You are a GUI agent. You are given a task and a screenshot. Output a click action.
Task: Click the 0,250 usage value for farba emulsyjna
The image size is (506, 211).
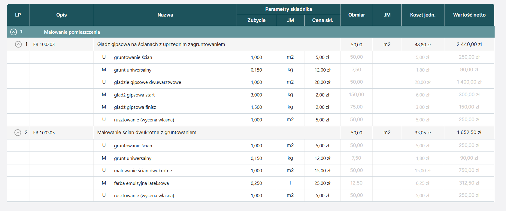(256, 183)
